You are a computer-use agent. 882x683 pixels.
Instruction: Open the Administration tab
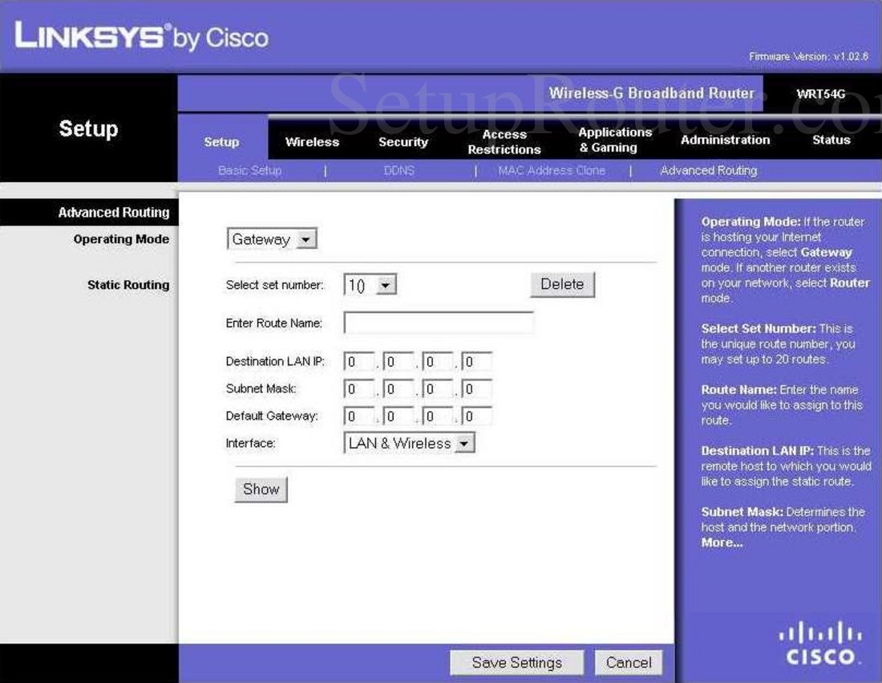pyautogui.click(x=725, y=140)
